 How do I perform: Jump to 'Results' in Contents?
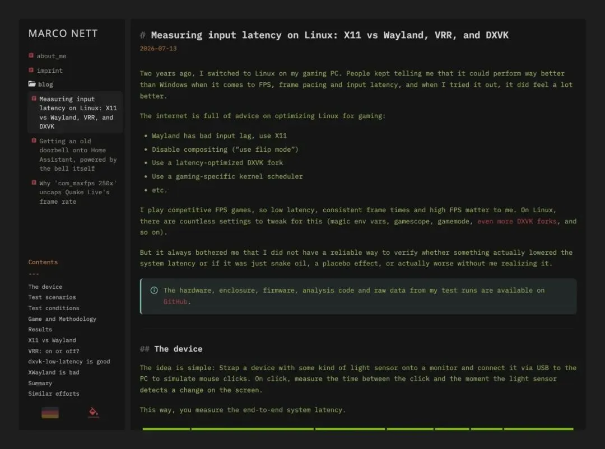[40, 329]
